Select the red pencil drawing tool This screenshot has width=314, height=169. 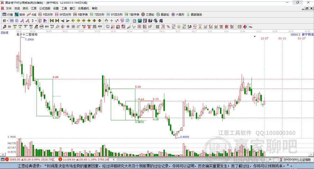[x=4, y=27]
